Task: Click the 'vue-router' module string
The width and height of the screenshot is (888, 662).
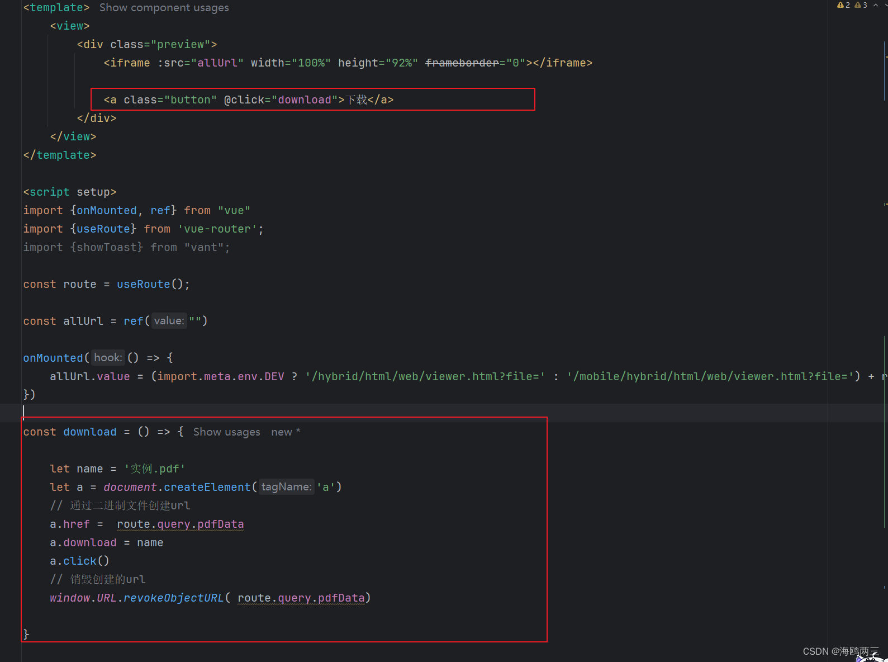Action: tap(217, 229)
